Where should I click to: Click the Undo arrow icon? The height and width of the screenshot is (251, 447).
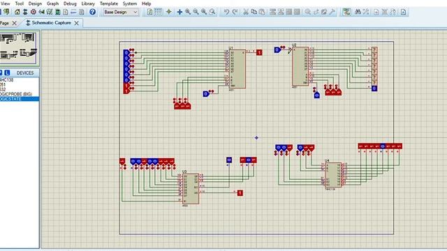tap(226, 12)
